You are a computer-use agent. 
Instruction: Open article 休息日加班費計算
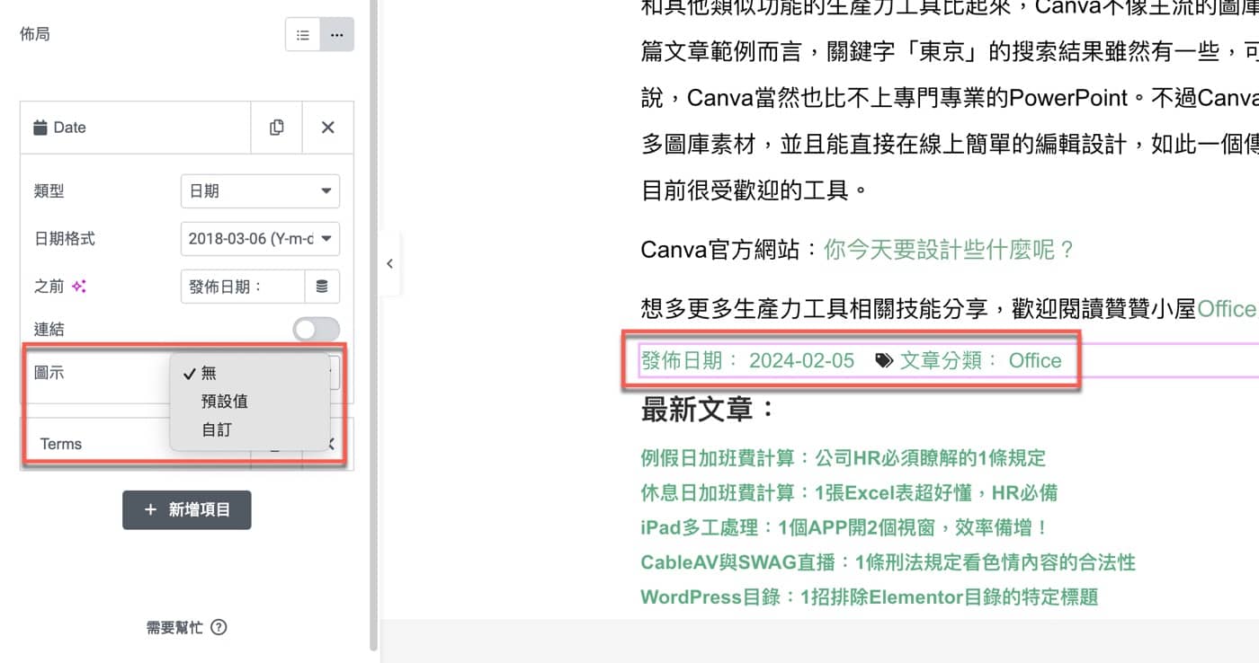849,492
